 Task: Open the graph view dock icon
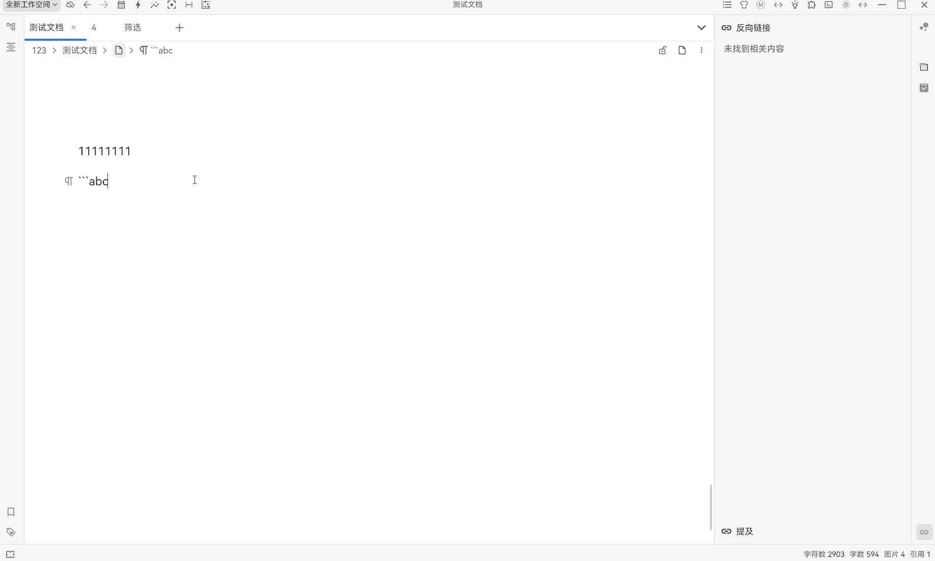click(924, 26)
